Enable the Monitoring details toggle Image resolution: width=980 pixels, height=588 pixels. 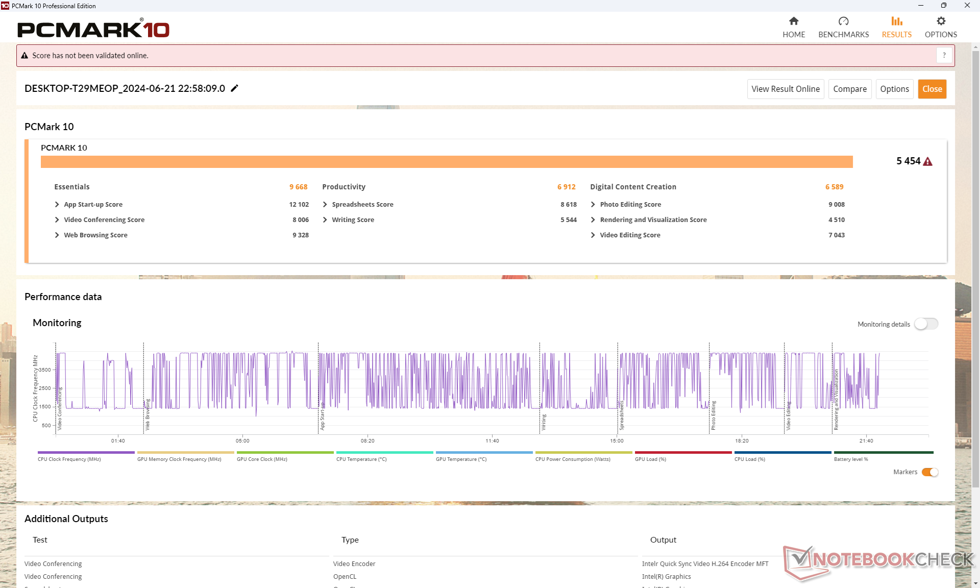pos(926,324)
